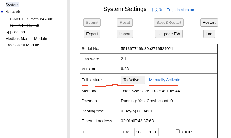Viewport: 231px width, 138px height.
Task: Click the Upgrade FW button
Action: (x=169, y=34)
